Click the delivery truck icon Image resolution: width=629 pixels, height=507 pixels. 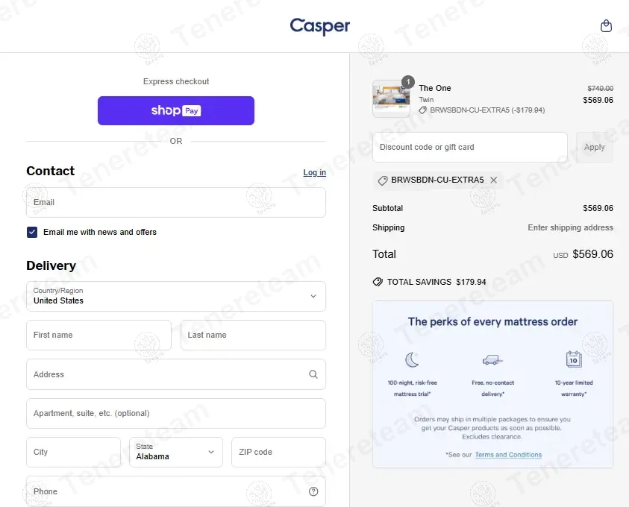coord(492,360)
